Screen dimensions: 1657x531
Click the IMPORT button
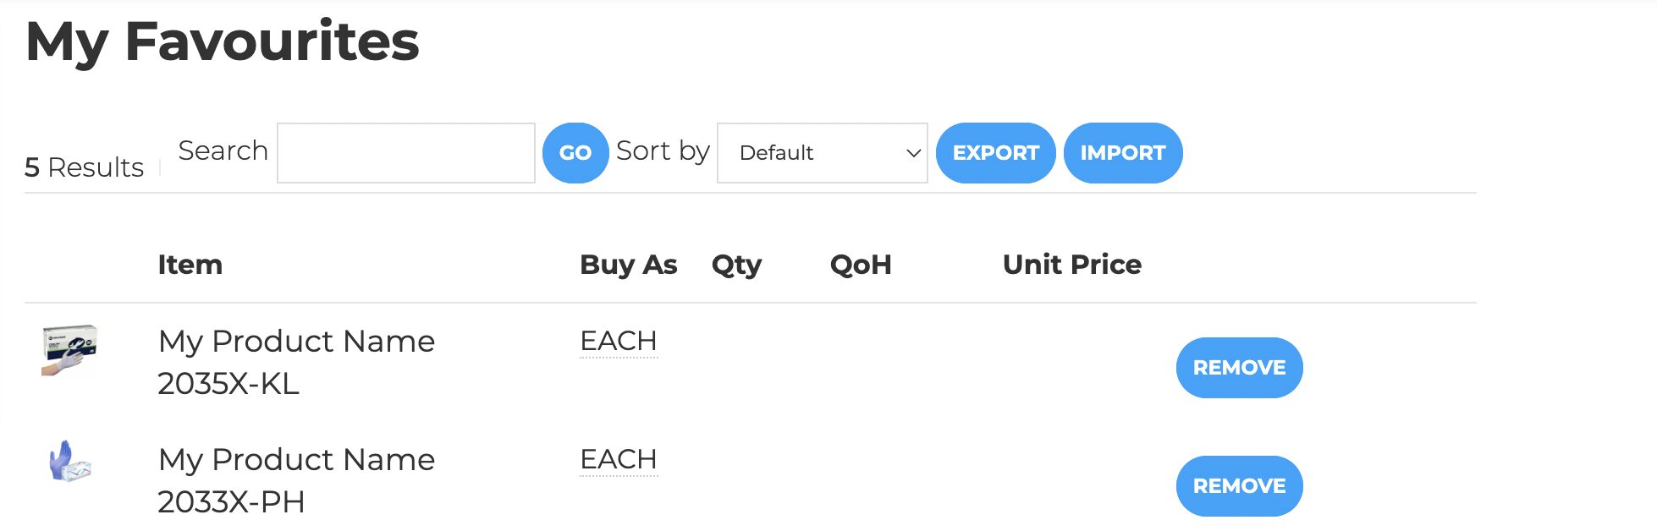(1122, 153)
